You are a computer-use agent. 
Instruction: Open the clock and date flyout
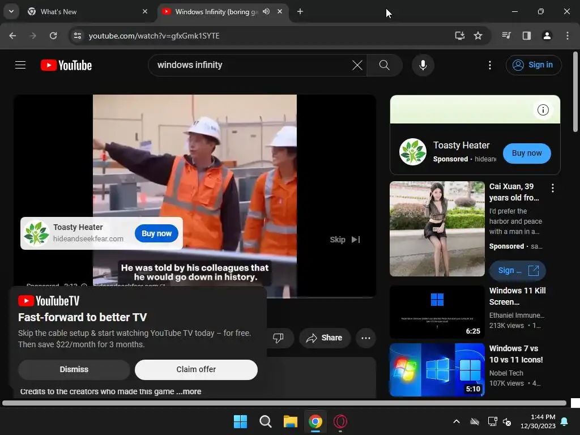point(538,421)
